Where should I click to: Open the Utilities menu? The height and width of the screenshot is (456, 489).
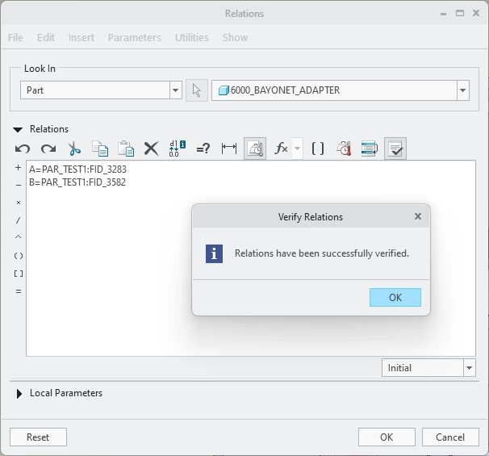point(192,37)
